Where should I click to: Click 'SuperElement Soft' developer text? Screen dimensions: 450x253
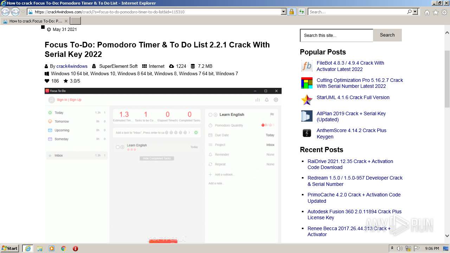click(118, 66)
